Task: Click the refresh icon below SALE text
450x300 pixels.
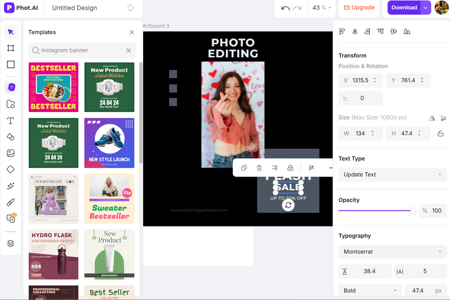Action: point(288,205)
